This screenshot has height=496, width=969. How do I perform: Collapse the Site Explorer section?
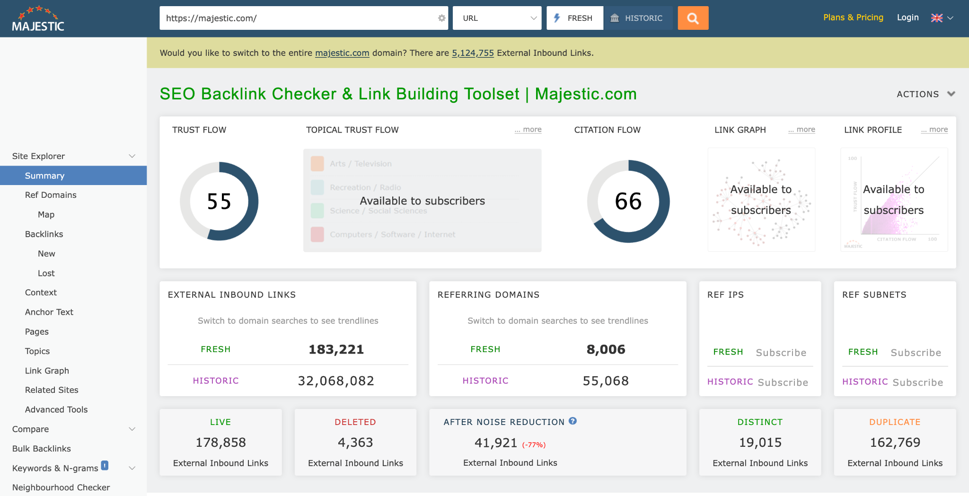pyautogui.click(x=132, y=156)
